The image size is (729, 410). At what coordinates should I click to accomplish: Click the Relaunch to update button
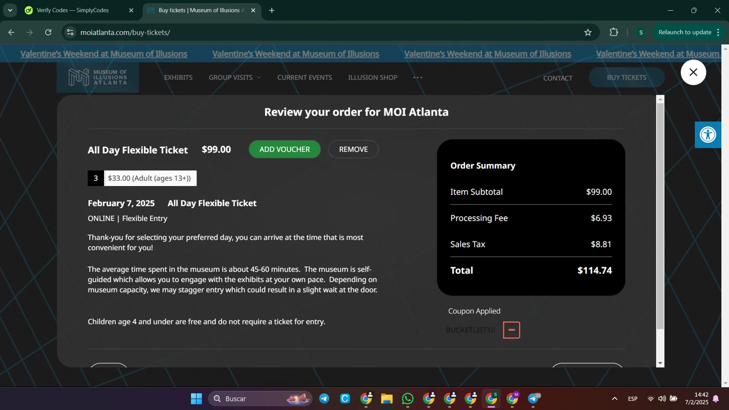(685, 33)
